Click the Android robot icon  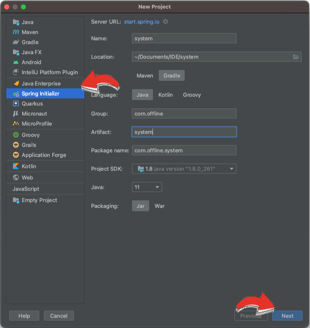click(16, 62)
